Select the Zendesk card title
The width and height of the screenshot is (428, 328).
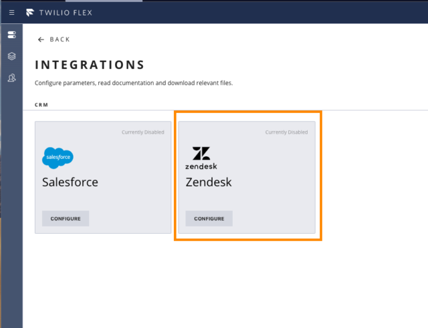click(209, 182)
